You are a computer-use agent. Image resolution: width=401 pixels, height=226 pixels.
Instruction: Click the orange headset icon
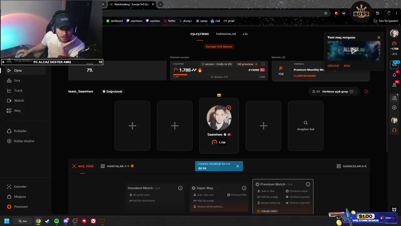[x=394, y=130]
